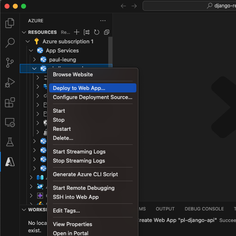Viewport: 236px width, 236px height.
Task: Select the Azure view icon
Action: coord(10,162)
